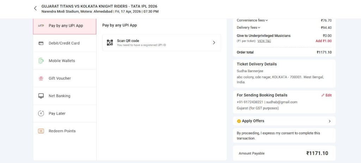Switch to Net Banking payment method
Viewport: 361px width, 163px height.
click(x=59, y=96)
